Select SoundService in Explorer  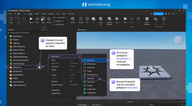point(18,82)
